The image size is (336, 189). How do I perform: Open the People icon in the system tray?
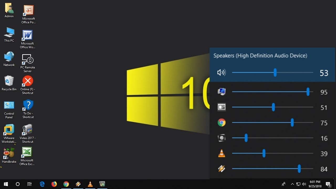(284, 184)
